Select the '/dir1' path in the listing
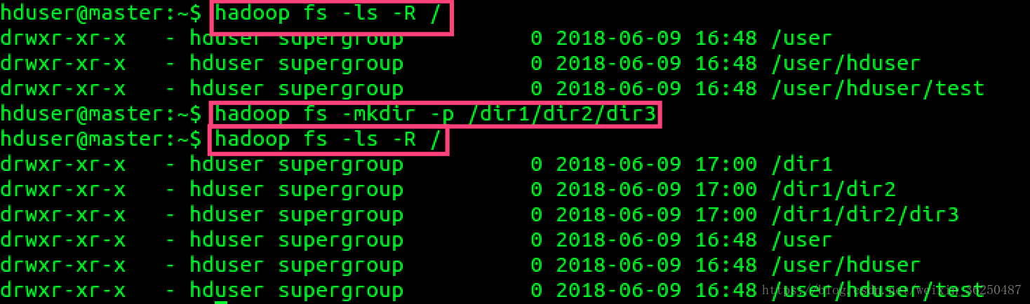The image size is (1030, 304). (801, 165)
